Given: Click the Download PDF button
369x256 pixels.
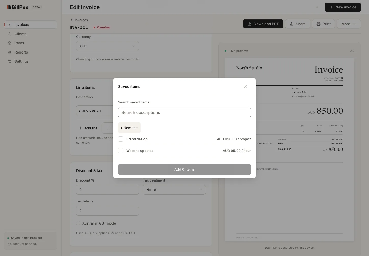Looking at the screenshot, I should click(263, 24).
